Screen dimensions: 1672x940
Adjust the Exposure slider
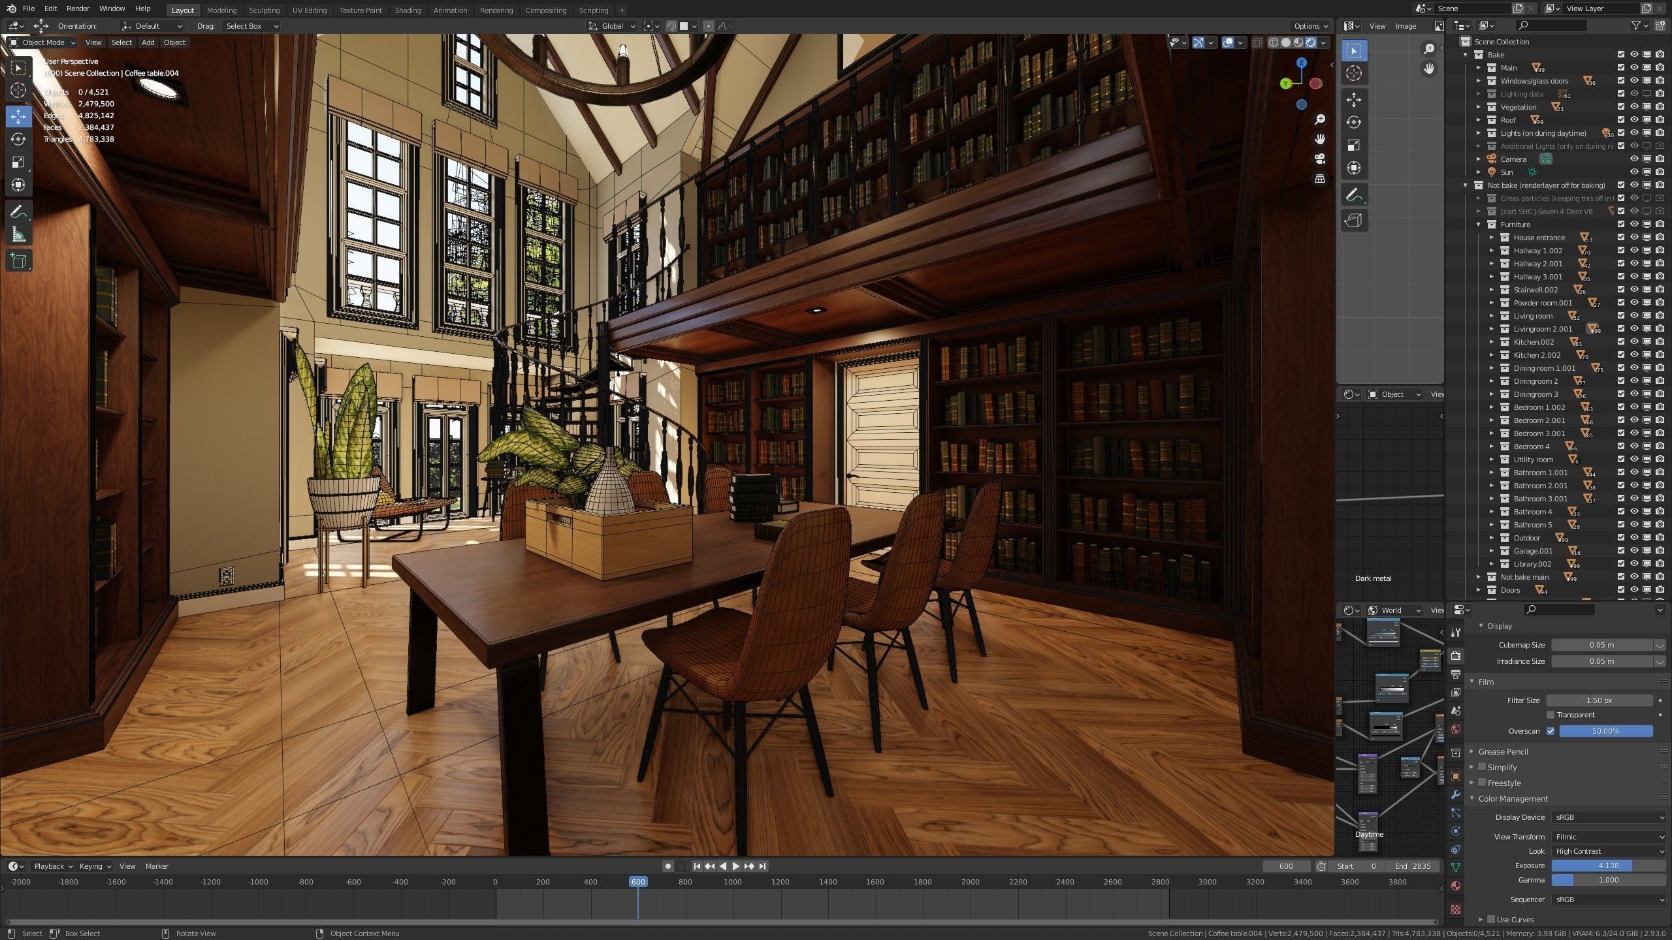[1608, 866]
